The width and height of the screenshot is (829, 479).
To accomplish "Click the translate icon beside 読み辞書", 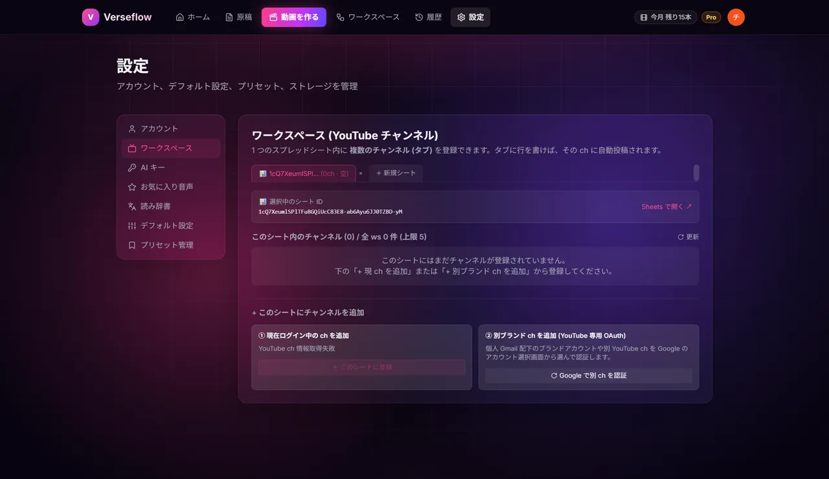I will pyautogui.click(x=132, y=206).
